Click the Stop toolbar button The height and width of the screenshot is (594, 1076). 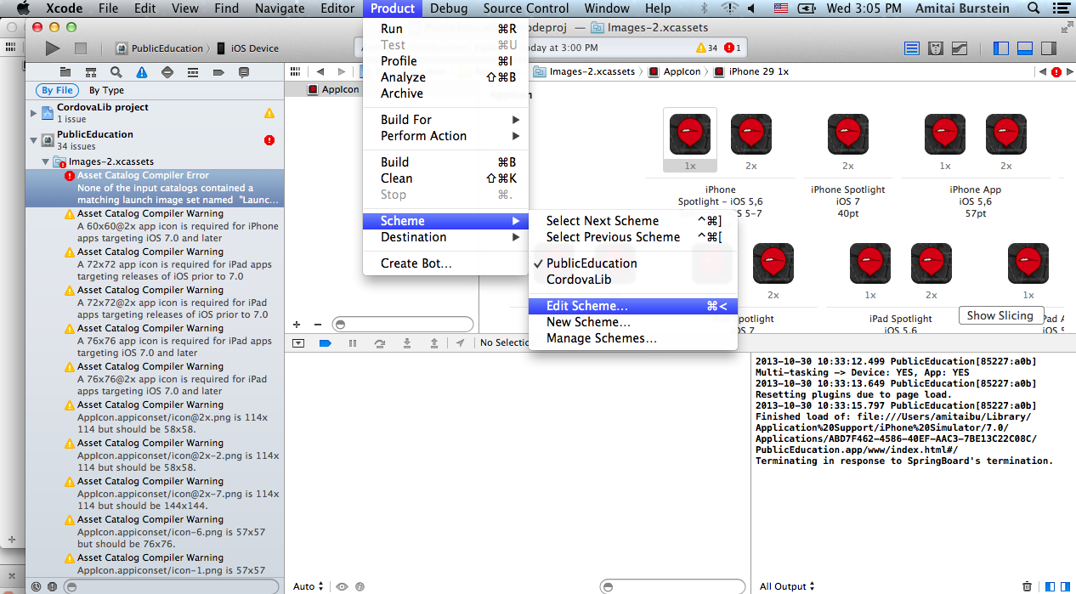point(81,48)
